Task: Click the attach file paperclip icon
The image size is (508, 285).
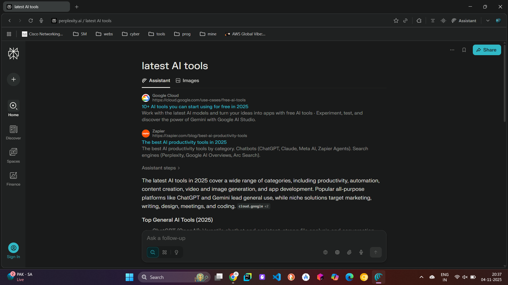Action: [349, 252]
